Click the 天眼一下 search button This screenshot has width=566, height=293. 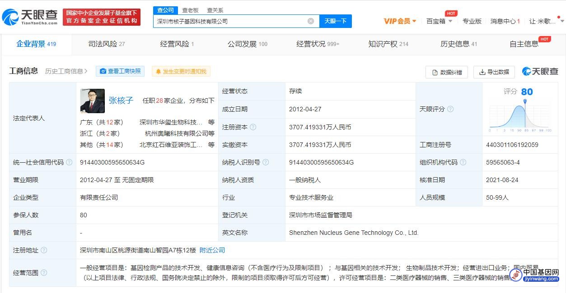coord(336,21)
